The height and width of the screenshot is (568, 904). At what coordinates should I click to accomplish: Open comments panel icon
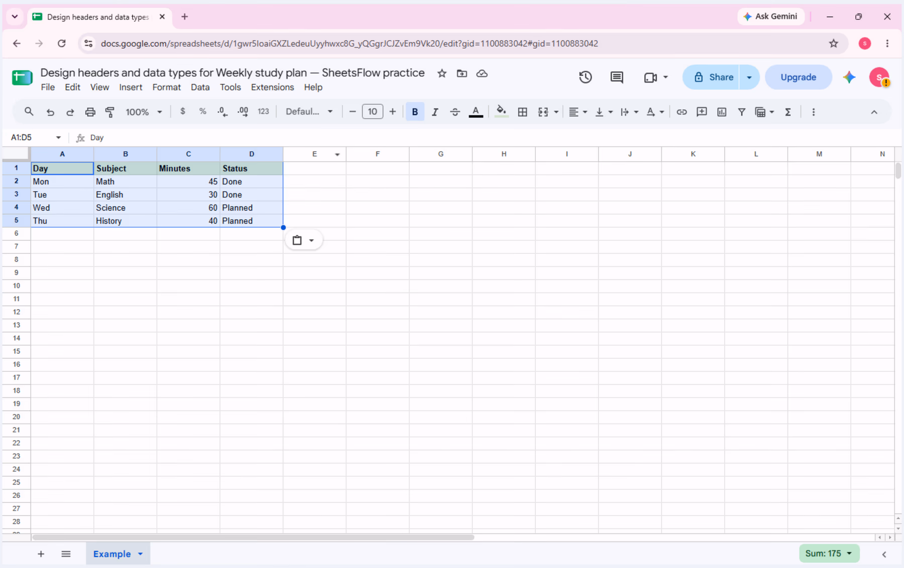coord(617,77)
